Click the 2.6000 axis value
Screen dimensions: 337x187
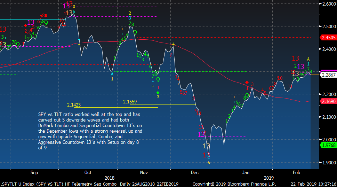[329, 4]
